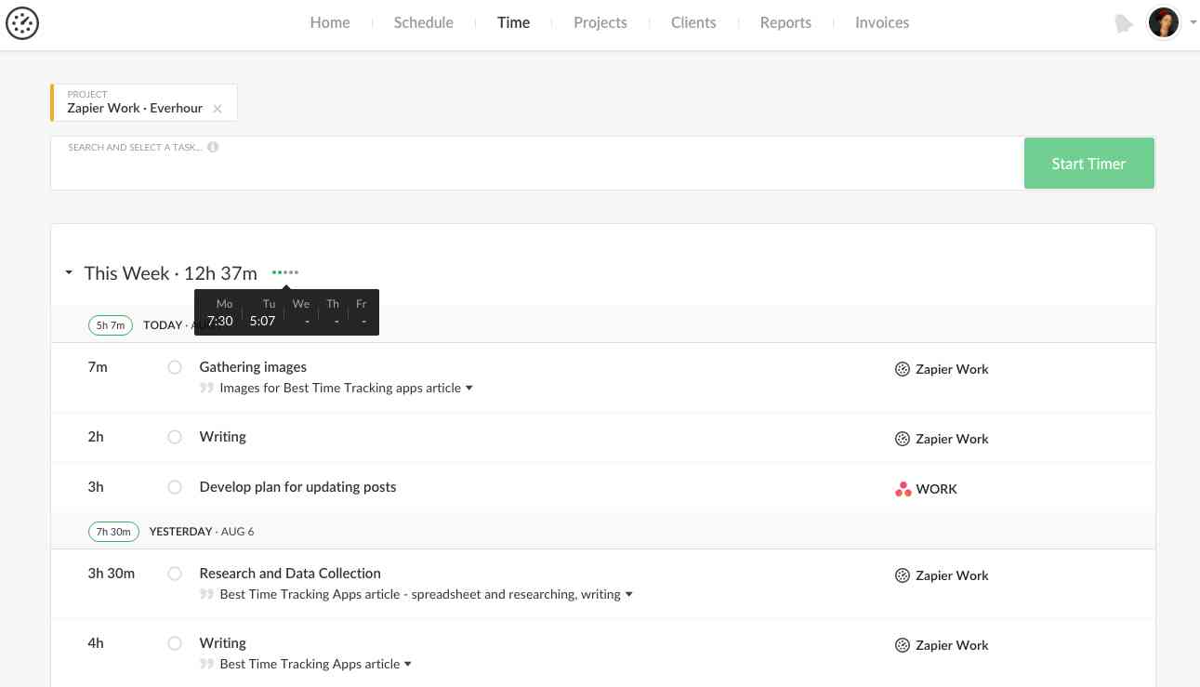This screenshot has width=1200, height=687.
Task: Click the Everhour logo
Action: 22,23
